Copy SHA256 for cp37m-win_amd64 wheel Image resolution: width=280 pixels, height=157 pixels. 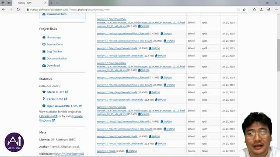[x=161, y=143]
